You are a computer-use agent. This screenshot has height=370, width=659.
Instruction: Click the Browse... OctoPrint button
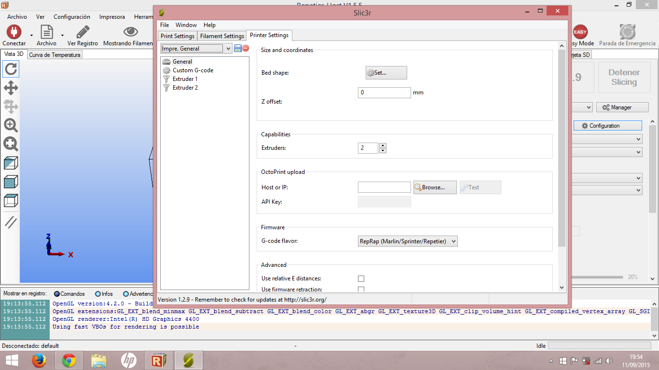pyautogui.click(x=435, y=187)
